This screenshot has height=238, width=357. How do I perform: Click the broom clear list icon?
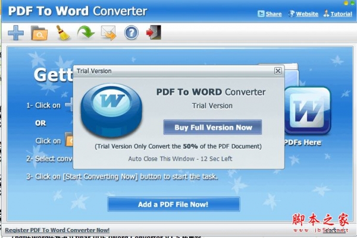click(62, 33)
